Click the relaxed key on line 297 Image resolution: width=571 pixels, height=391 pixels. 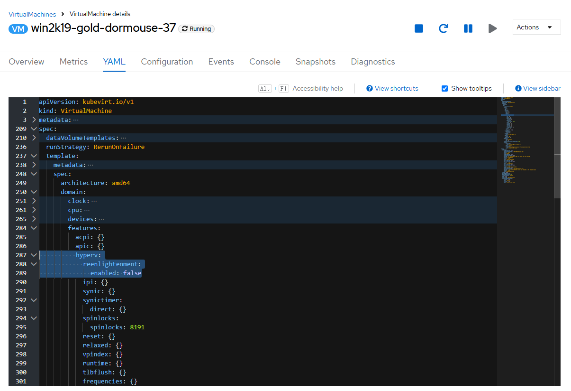[96, 345]
